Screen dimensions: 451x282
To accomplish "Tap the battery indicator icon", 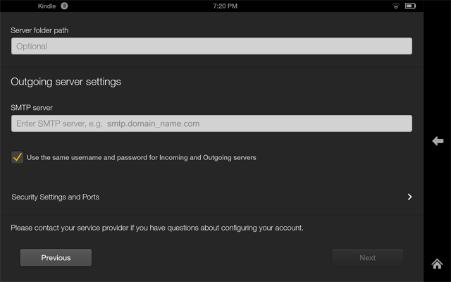I will 410,6.
